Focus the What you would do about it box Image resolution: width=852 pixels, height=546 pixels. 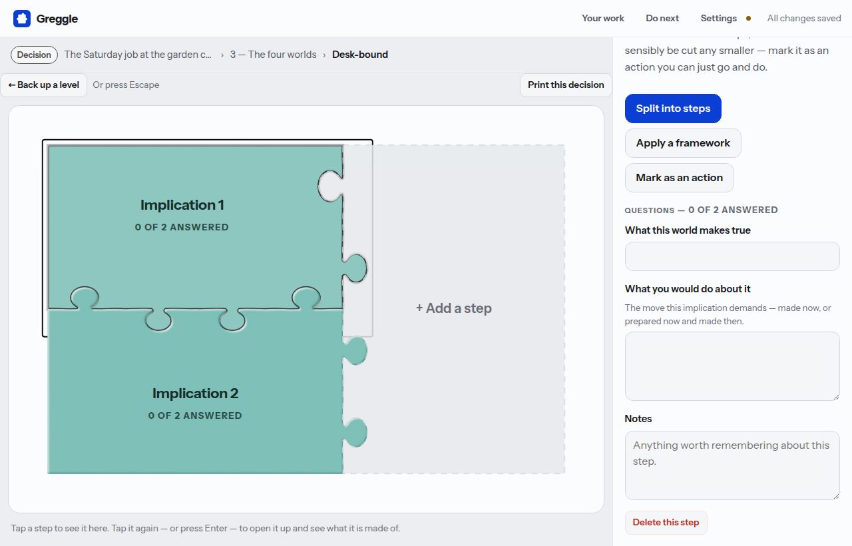click(x=732, y=366)
